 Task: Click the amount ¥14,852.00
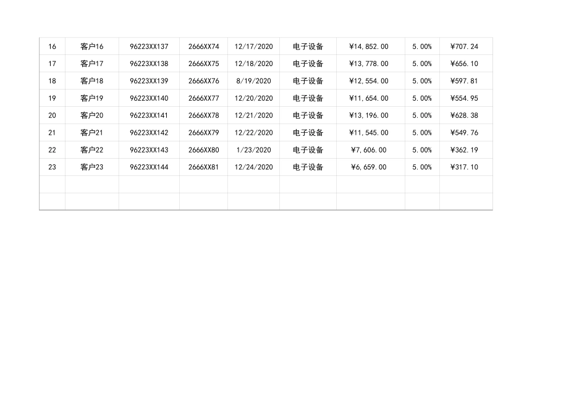[369, 46]
